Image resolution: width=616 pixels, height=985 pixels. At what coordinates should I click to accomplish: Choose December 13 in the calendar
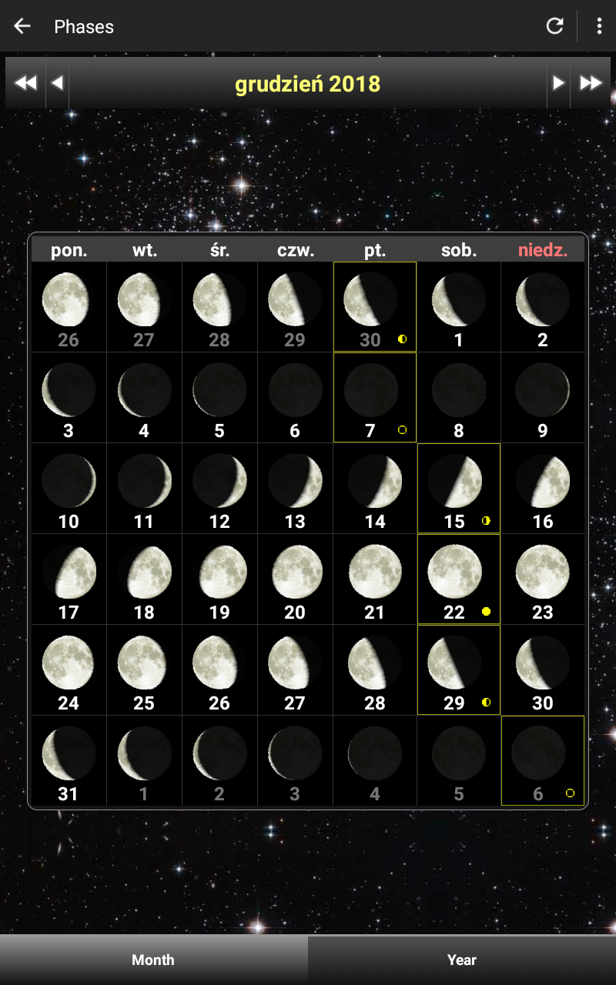295,488
